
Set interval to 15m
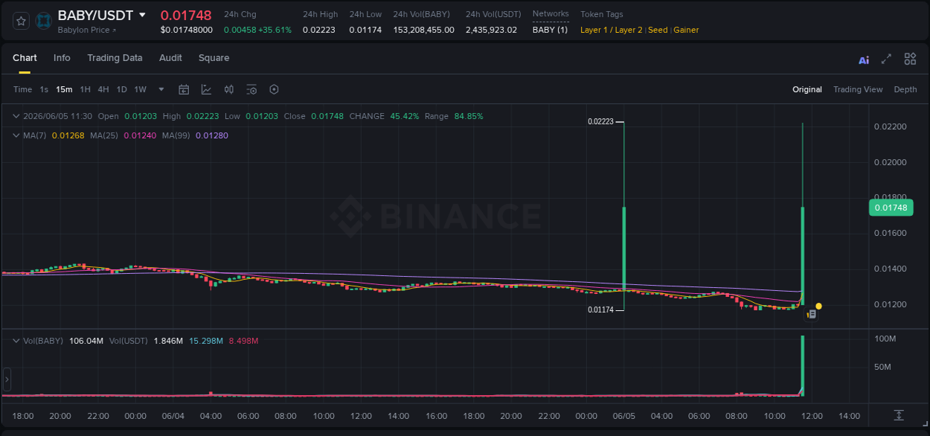click(x=64, y=89)
